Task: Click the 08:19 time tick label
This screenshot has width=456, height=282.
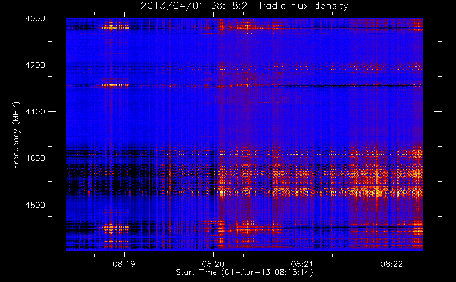Action: click(124, 264)
